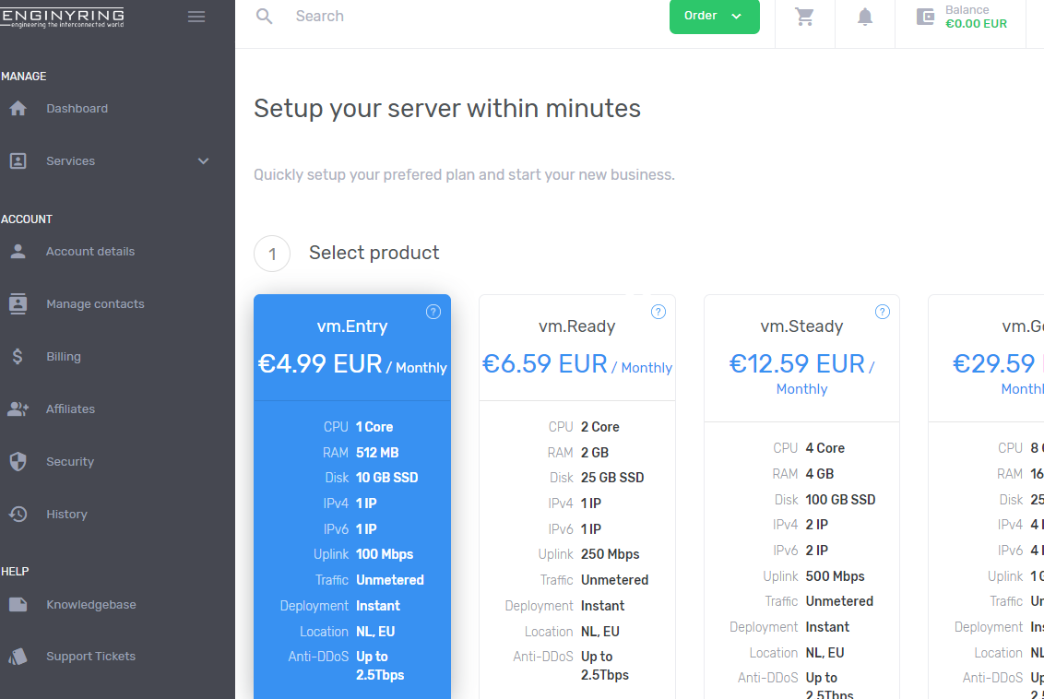
Task: Check notifications via the bell icon
Action: coord(864,17)
